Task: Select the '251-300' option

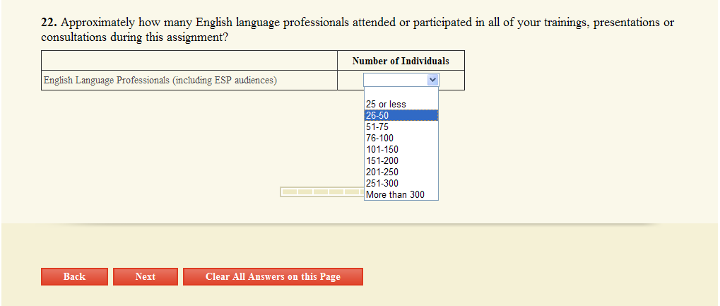Action: (401, 183)
